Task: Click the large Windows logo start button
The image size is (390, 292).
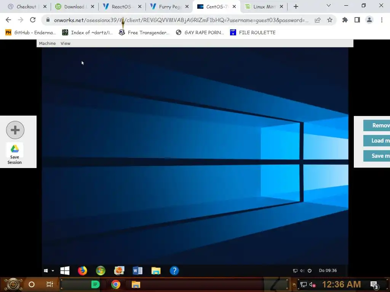Action: click(65, 271)
